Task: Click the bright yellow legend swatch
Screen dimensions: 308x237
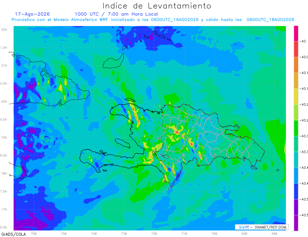Action: coord(296,96)
